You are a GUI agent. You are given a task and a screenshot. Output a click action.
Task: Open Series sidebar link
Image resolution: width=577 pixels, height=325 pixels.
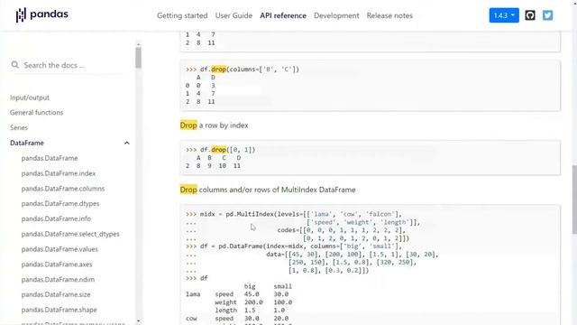[19, 127]
